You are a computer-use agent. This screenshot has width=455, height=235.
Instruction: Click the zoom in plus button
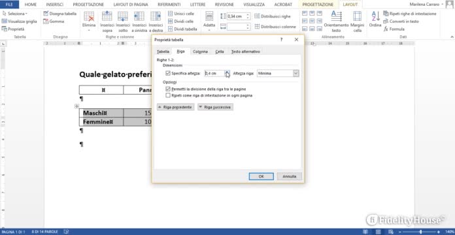point(439,232)
